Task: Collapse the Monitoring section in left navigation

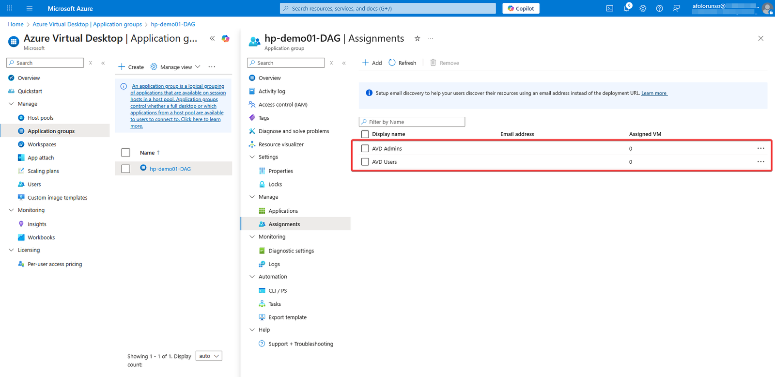Action: coord(11,210)
